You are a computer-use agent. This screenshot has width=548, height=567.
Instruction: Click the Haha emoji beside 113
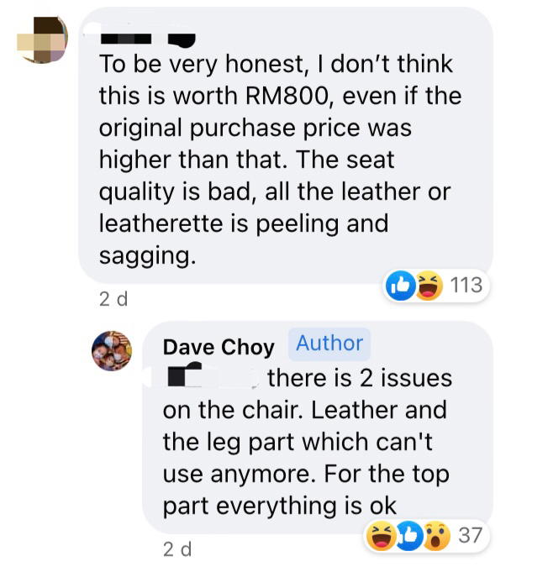click(429, 286)
